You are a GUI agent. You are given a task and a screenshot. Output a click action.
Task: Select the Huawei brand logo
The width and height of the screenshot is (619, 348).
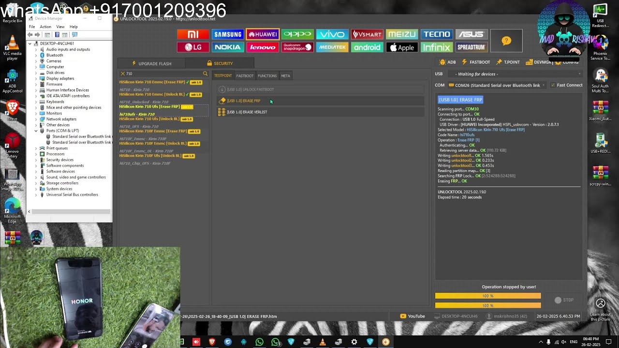[263, 34]
